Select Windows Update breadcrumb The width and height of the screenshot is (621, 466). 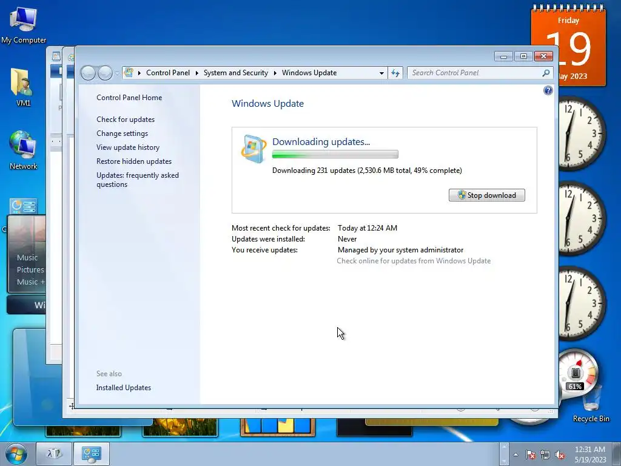(309, 73)
